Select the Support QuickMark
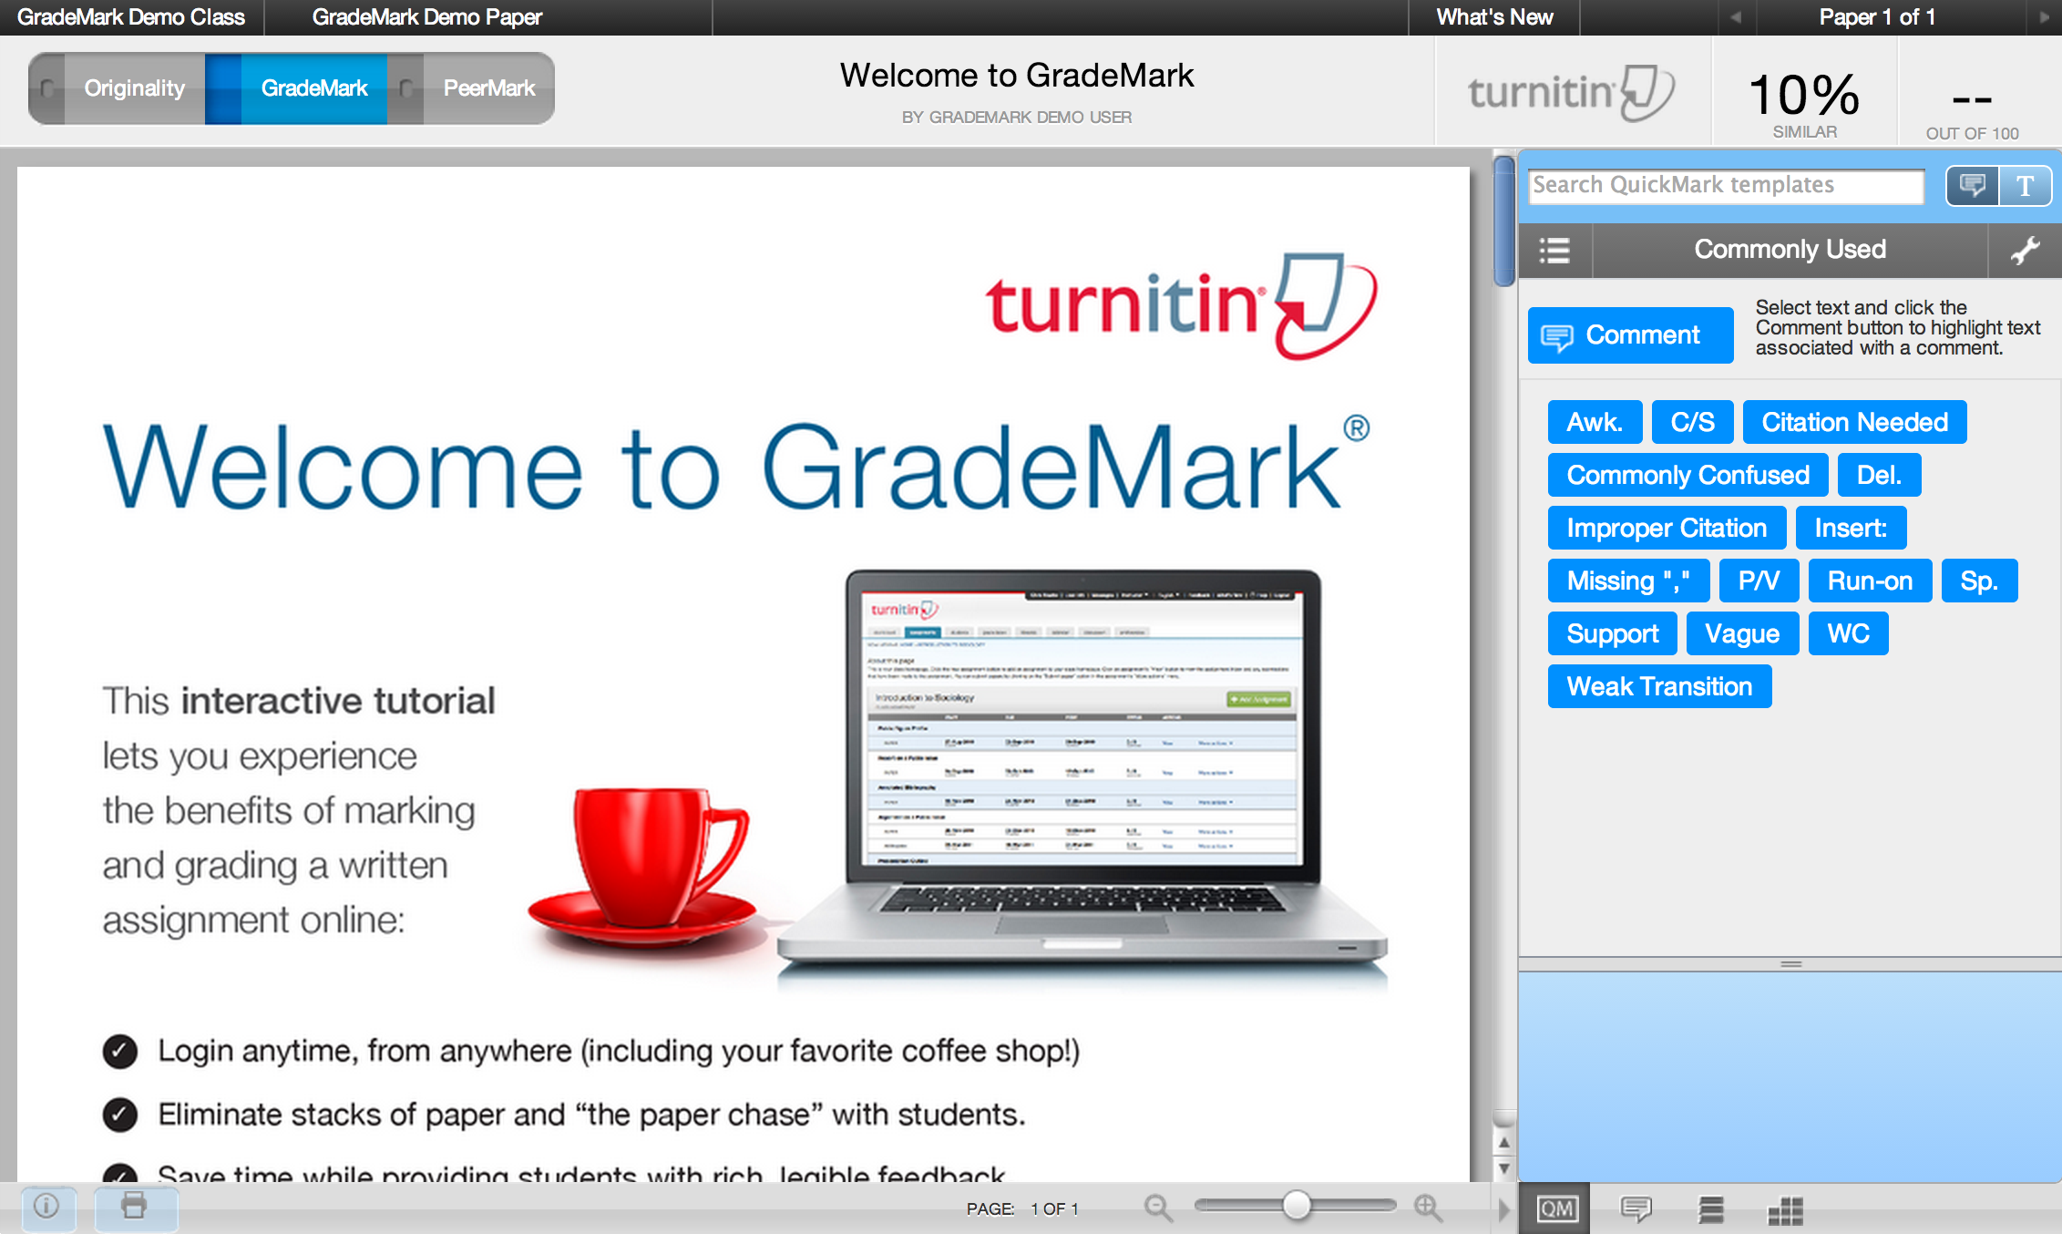Image resolution: width=2062 pixels, height=1234 pixels. (1612, 633)
